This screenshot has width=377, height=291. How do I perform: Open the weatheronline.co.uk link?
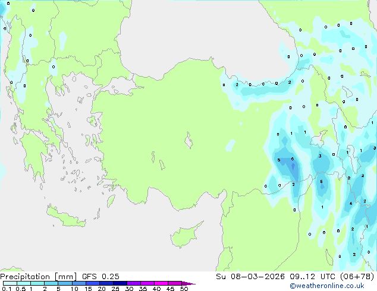(x=327, y=286)
